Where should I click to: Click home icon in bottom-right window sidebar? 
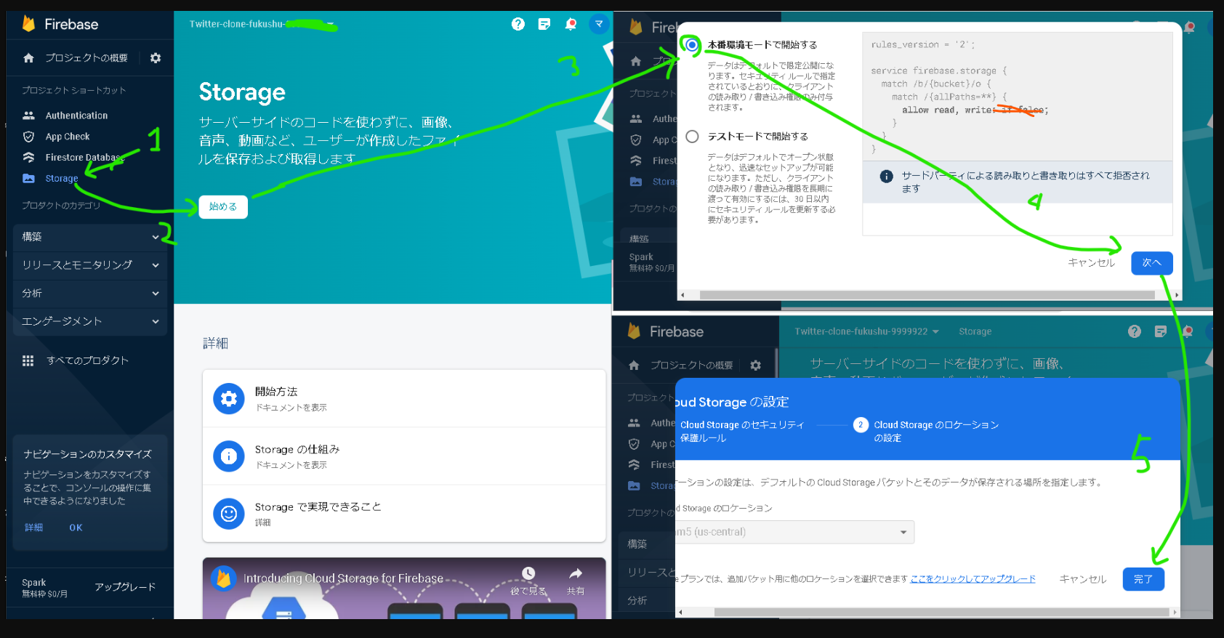pos(634,366)
